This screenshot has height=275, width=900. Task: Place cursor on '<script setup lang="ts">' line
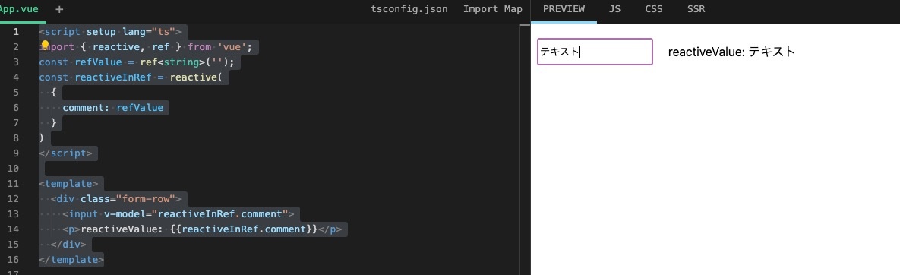coord(110,32)
